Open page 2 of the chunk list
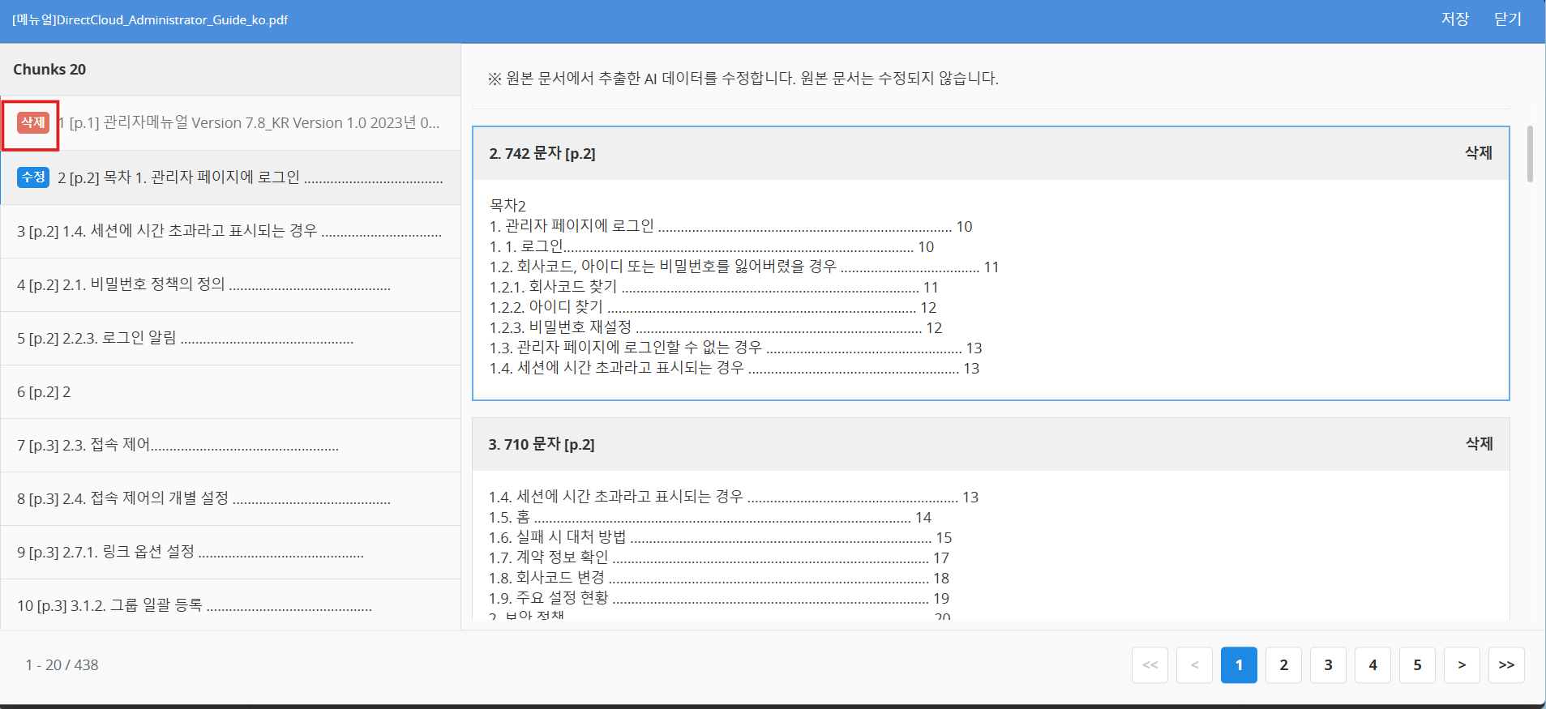 (1283, 664)
